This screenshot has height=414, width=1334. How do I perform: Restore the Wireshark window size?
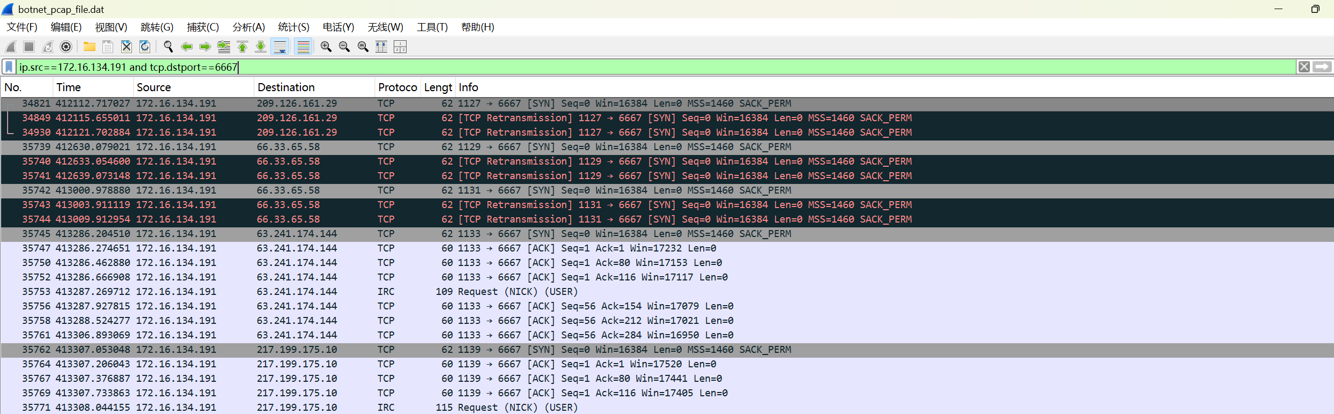1315,9
